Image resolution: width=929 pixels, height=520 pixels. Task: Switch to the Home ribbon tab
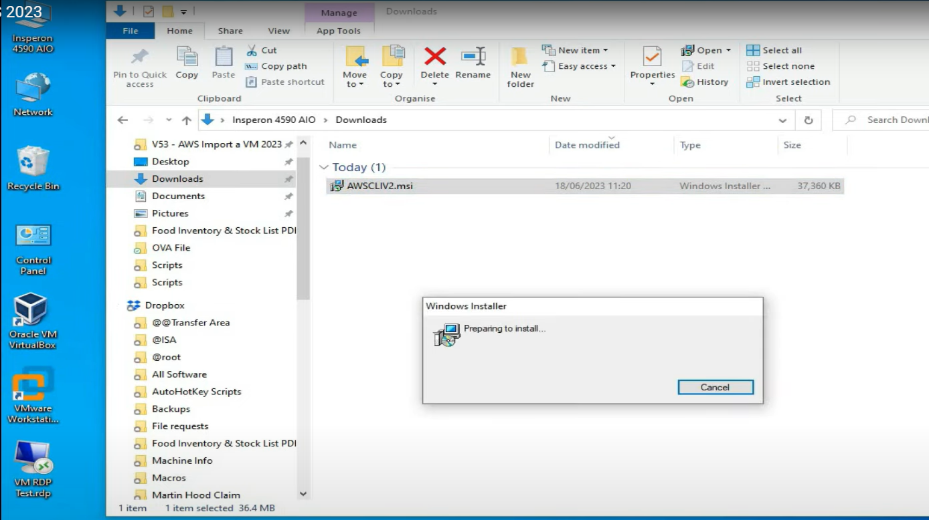180,31
